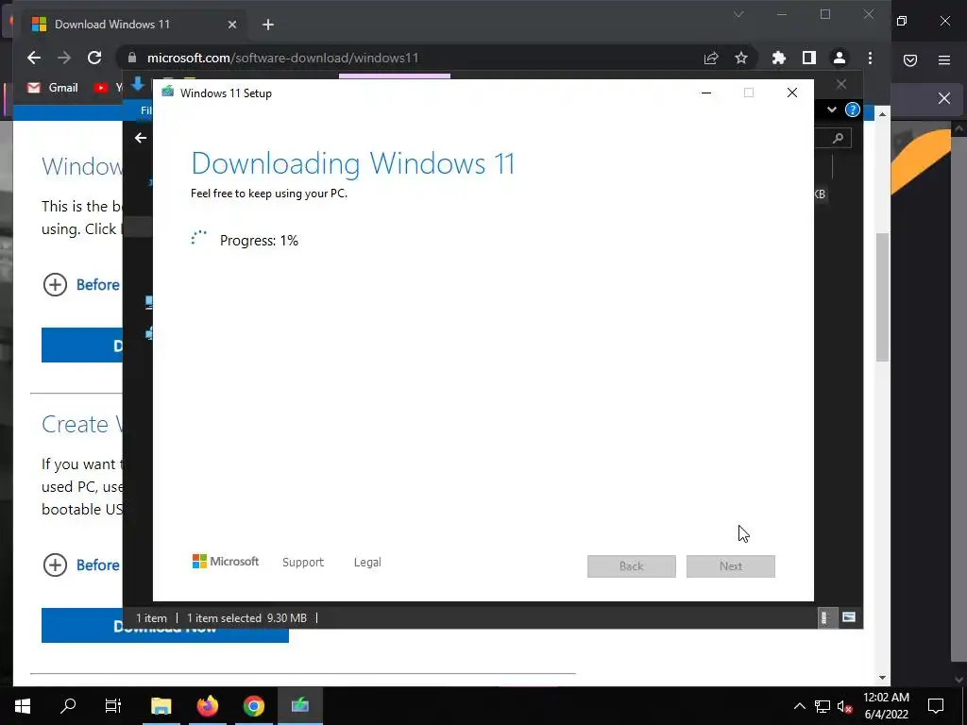The image size is (967, 725).
Task: Click the 'Progress: 1%' text
Action: point(259,241)
